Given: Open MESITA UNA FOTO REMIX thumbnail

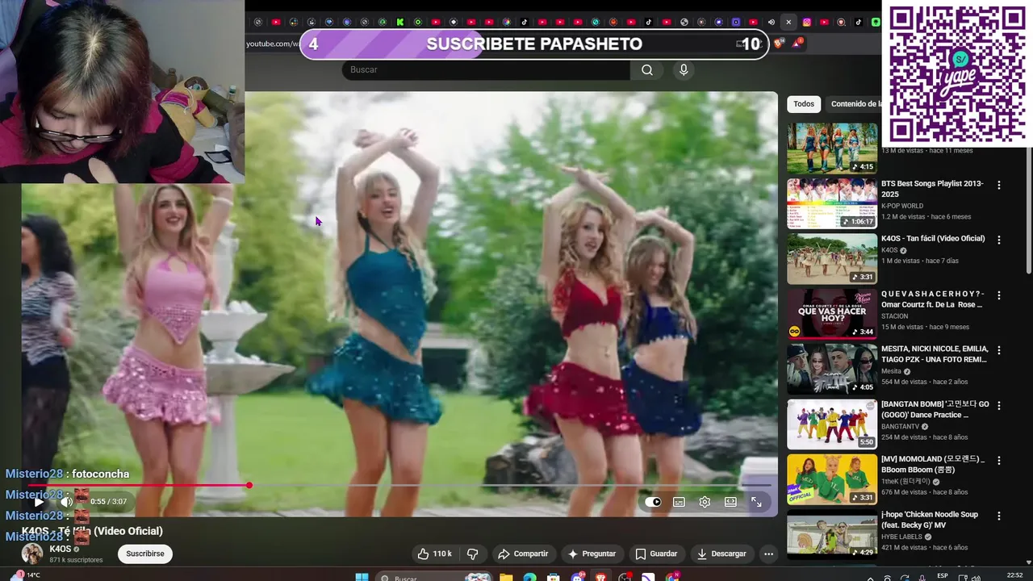Looking at the screenshot, I should (x=832, y=369).
